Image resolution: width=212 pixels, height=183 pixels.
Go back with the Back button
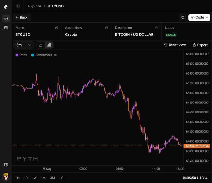[22, 17]
